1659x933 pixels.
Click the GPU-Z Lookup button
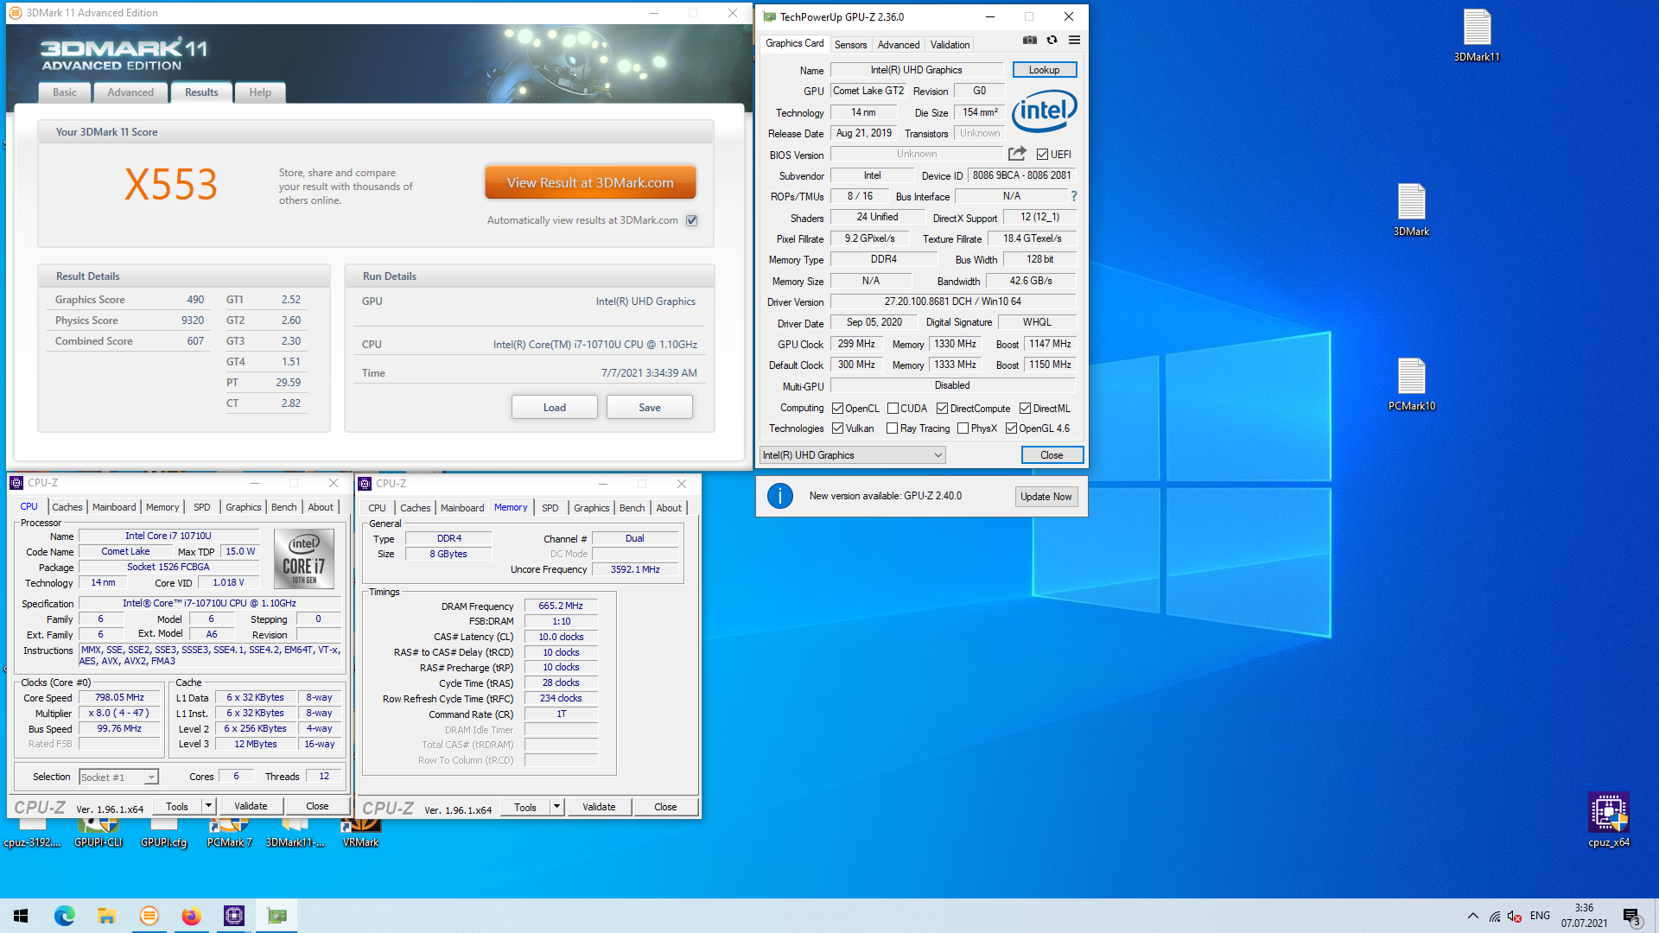click(x=1044, y=70)
